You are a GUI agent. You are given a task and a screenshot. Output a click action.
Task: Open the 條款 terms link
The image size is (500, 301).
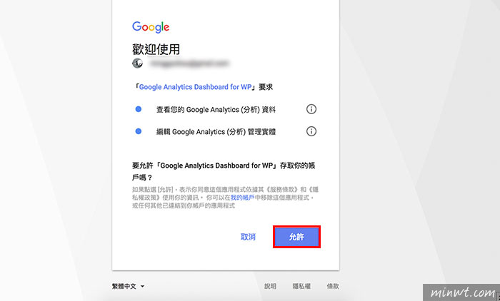pos(333,286)
